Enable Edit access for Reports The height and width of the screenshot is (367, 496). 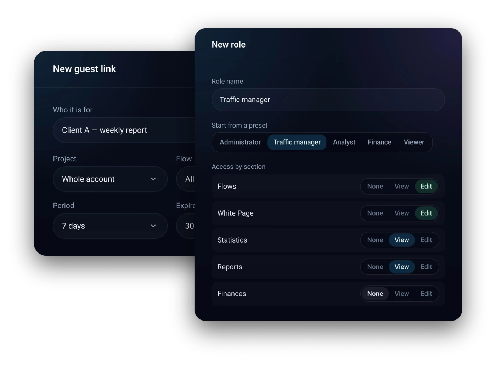pos(426,267)
